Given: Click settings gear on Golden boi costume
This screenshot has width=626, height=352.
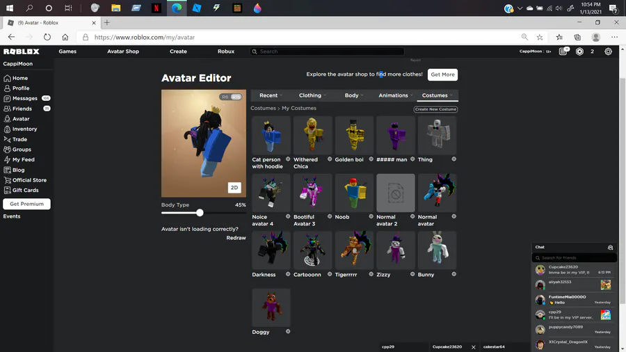Looking at the screenshot, I should (x=371, y=159).
